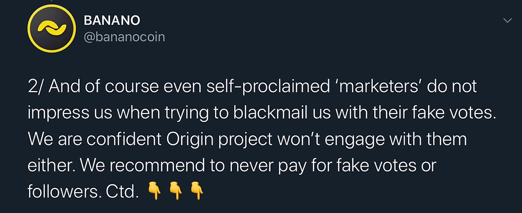Click the second pointing-down hand emoji

pyautogui.click(x=176, y=191)
